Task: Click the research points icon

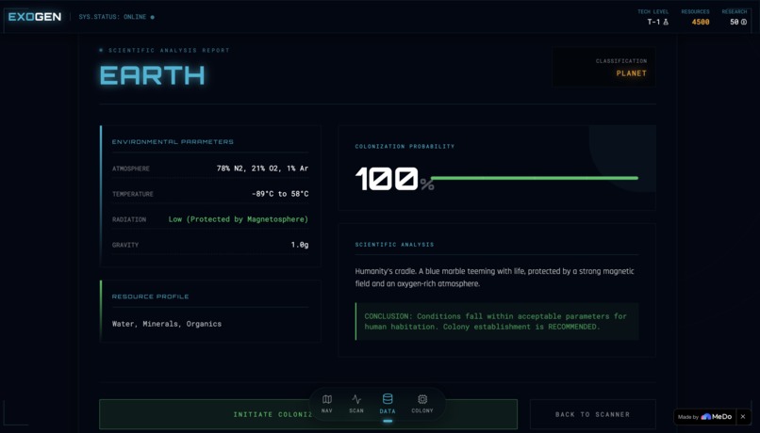Action: tap(744, 22)
